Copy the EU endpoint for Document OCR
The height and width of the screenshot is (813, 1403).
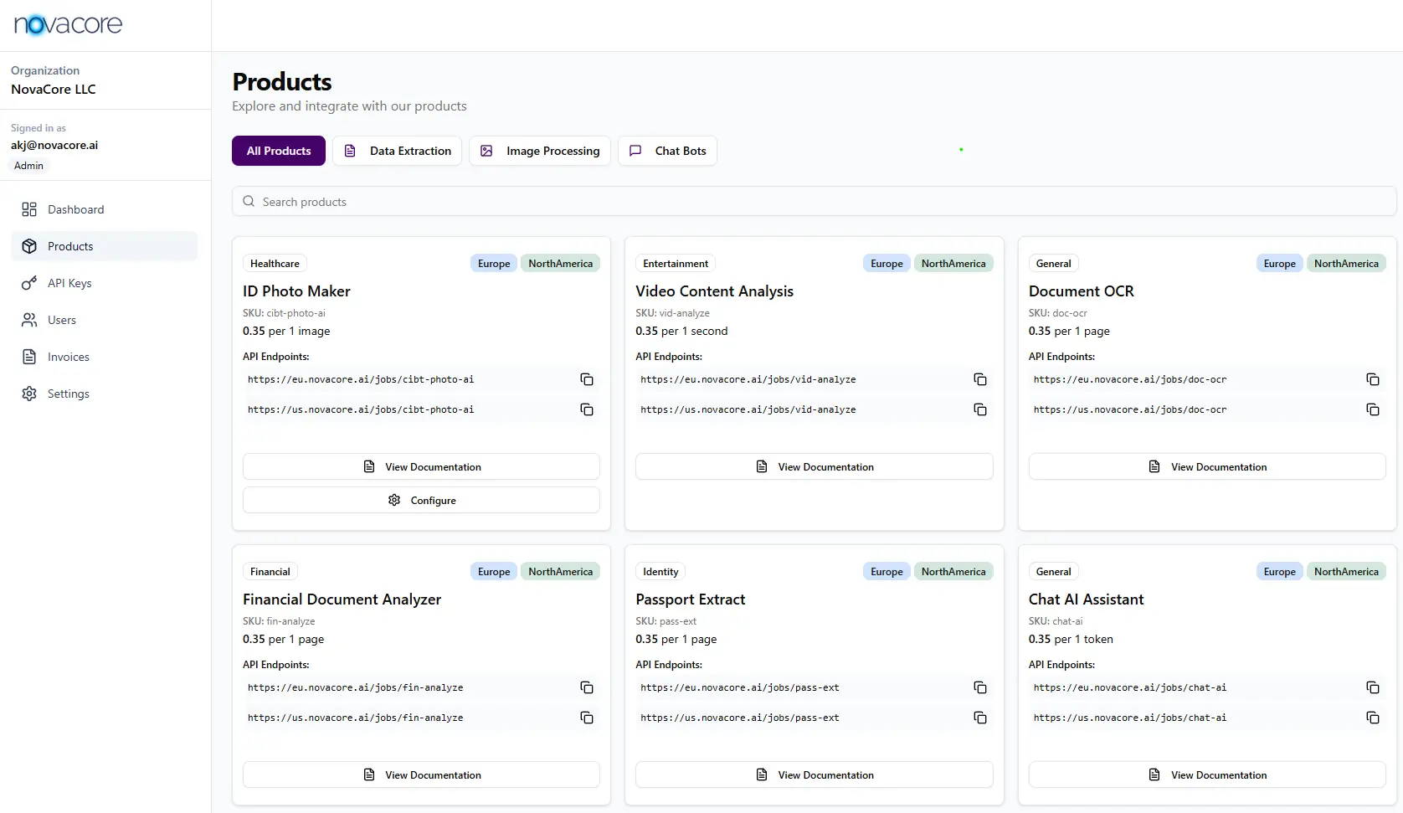pos(1373,379)
